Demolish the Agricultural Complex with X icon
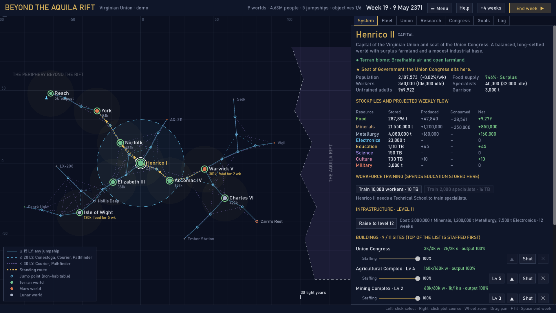 click(543, 279)
